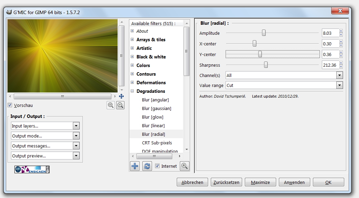The height and width of the screenshot is (198, 359).
Task: Click the zoom in preview magnifier icon
Action: point(120,106)
